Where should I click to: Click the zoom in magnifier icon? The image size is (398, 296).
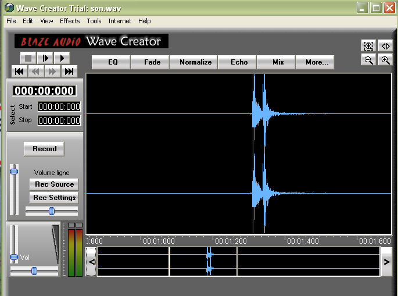point(385,60)
